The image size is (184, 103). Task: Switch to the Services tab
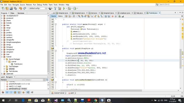[x=21, y=13]
